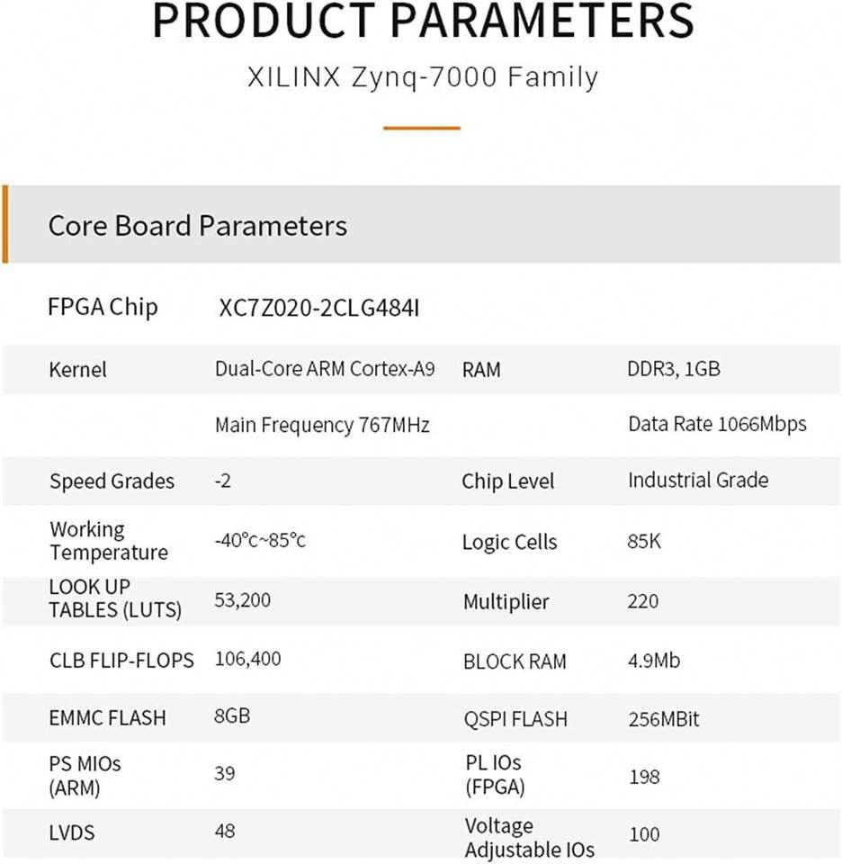
Task: Click the FPGA chip model XC7Z020-2CLG484I
Action: point(318,308)
